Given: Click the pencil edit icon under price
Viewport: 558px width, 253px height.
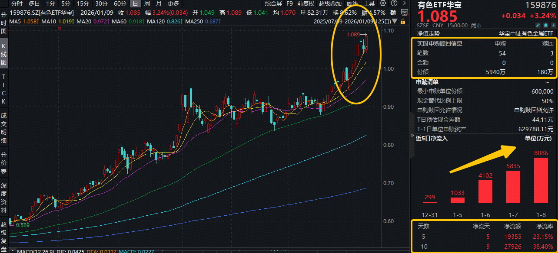Looking at the screenshot, I should click(x=537, y=25).
